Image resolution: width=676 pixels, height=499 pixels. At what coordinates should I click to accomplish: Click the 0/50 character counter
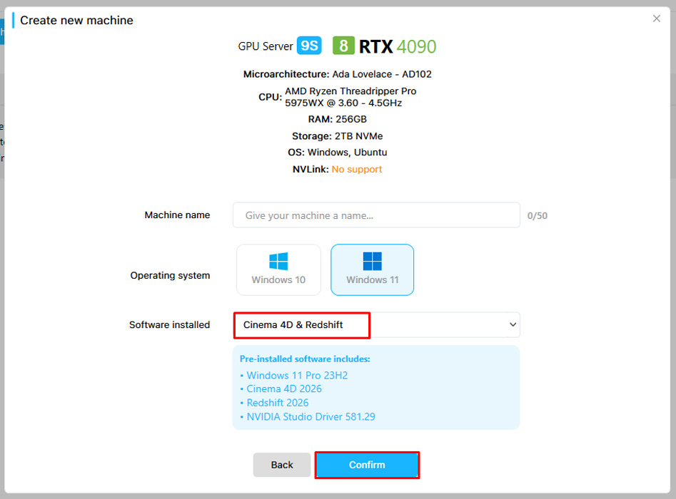tap(538, 215)
